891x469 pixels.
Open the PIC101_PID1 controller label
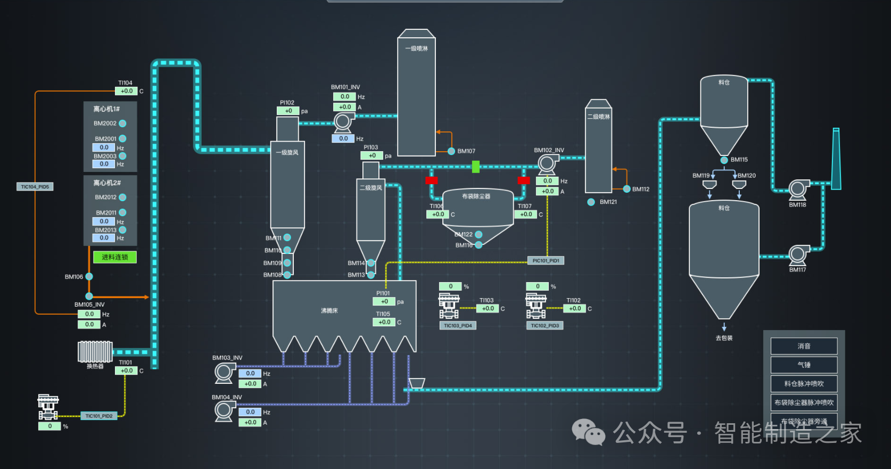(546, 261)
